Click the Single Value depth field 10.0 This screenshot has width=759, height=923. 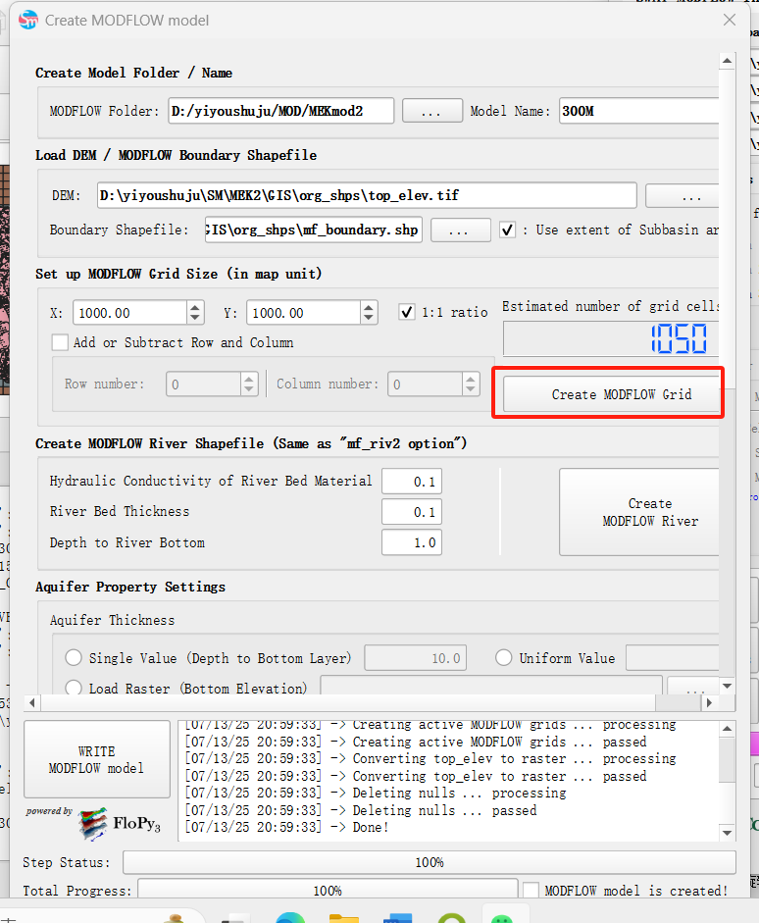pyautogui.click(x=416, y=658)
